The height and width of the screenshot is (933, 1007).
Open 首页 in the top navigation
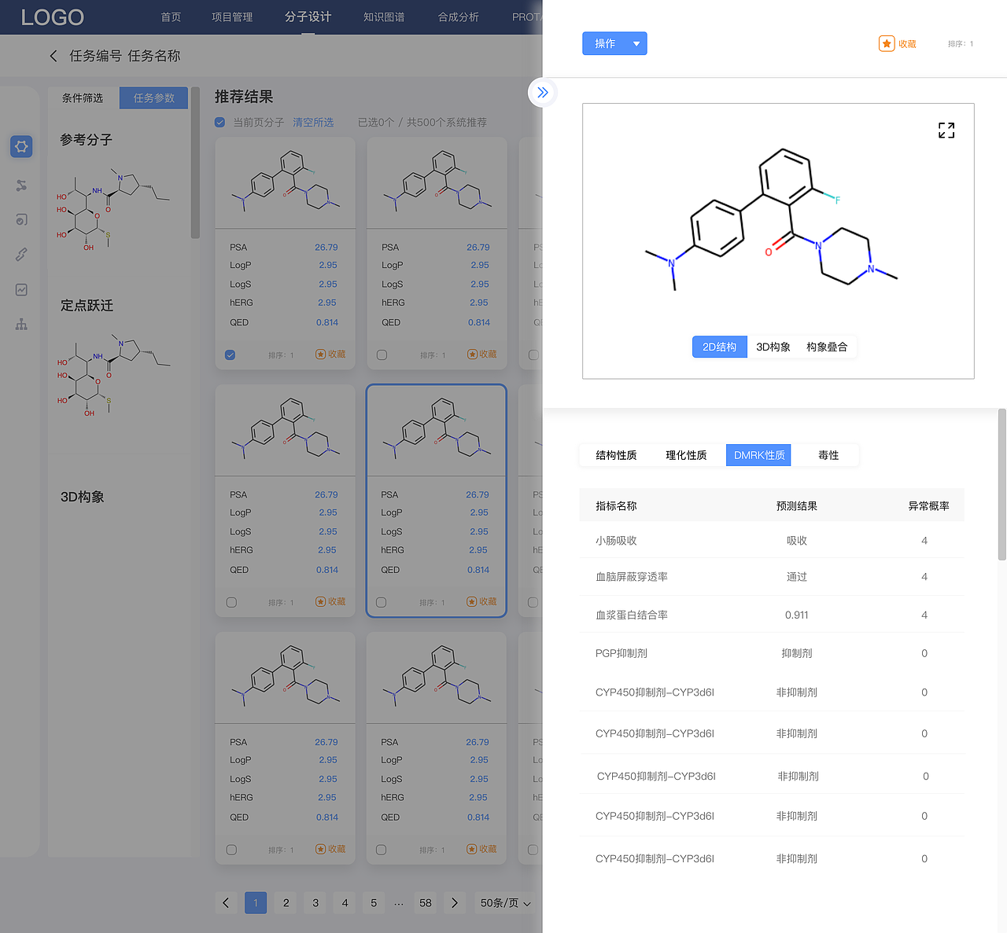point(171,17)
